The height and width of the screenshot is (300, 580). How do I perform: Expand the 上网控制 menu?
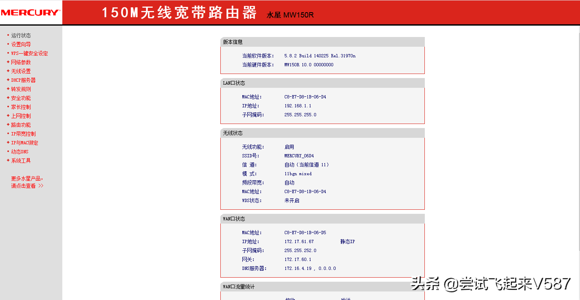coord(21,116)
